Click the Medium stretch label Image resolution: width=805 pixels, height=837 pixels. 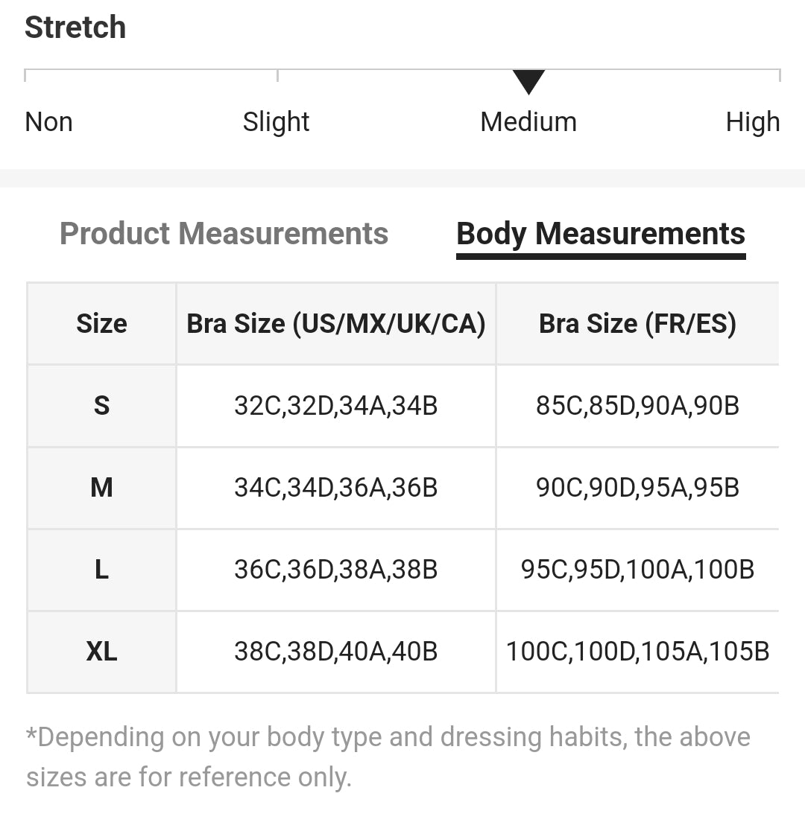(528, 122)
